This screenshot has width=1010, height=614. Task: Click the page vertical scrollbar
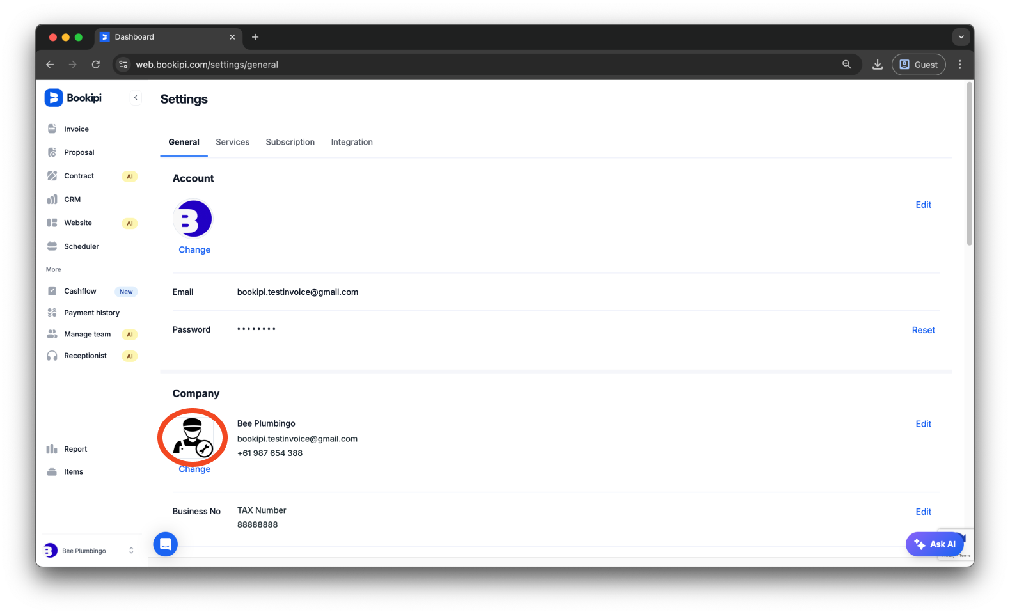[x=969, y=163]
